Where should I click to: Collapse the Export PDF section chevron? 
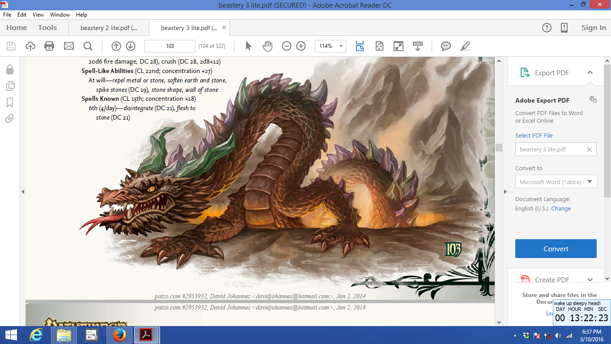(x=590, y=73)
